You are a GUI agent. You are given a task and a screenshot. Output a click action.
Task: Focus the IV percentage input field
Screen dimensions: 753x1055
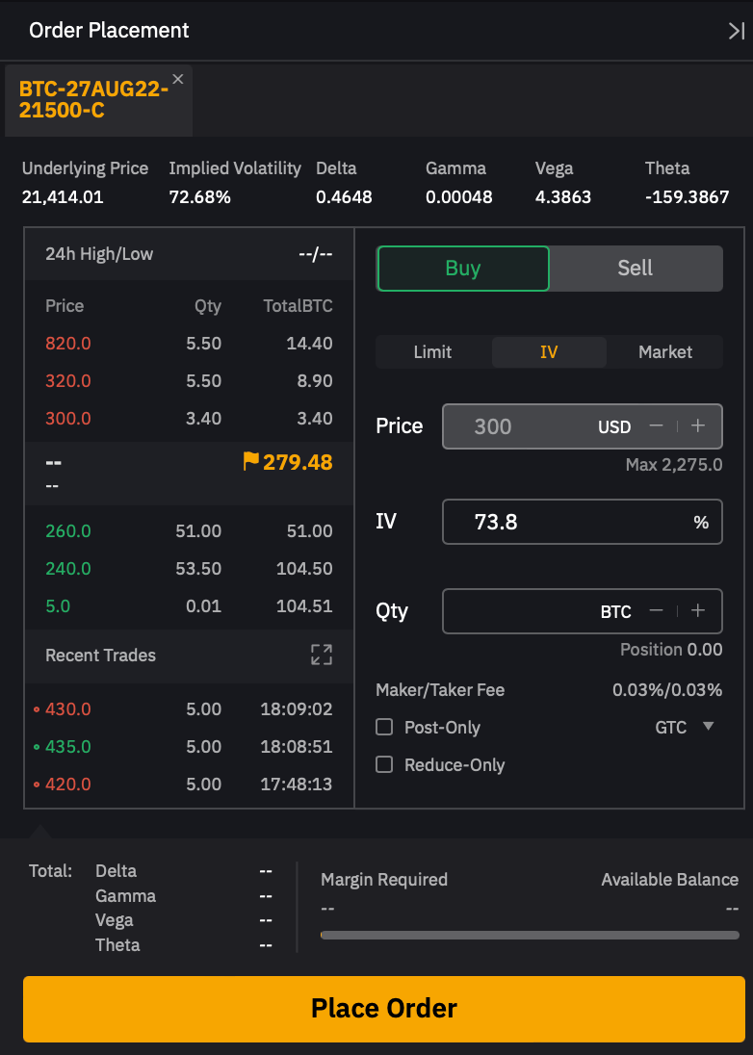click(568, 522)
